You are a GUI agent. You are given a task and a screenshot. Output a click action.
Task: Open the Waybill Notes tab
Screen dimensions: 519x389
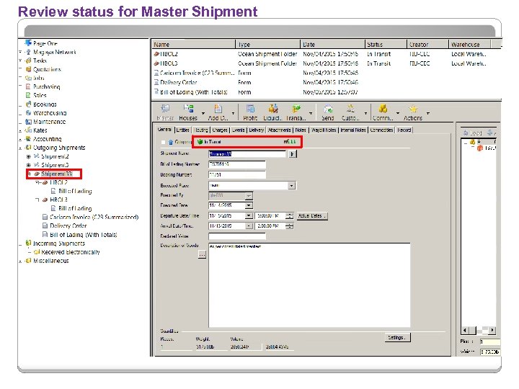click(x=324, y=130)
